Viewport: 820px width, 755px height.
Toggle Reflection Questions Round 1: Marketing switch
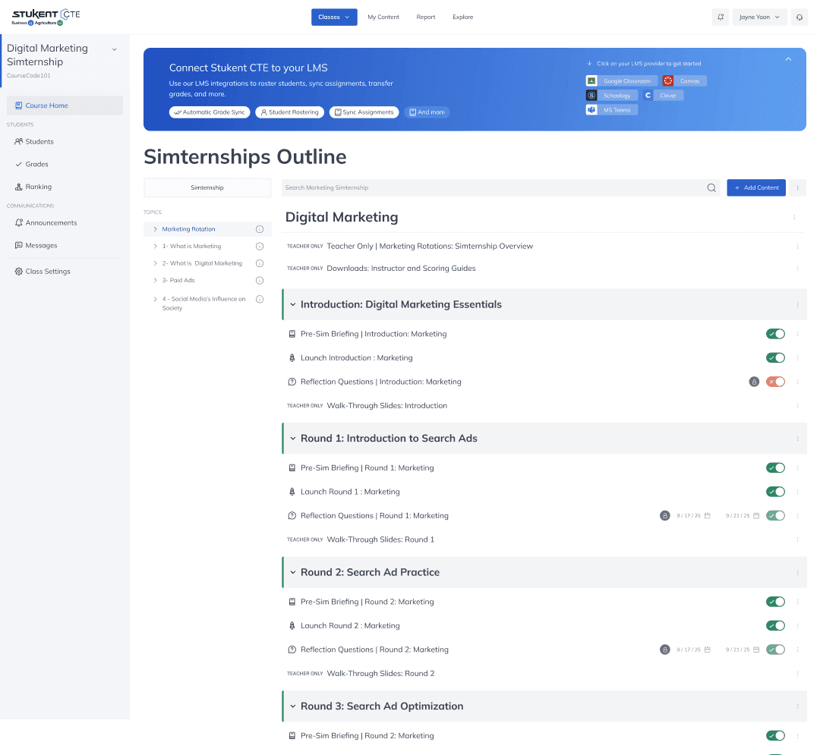coord(775,516)
